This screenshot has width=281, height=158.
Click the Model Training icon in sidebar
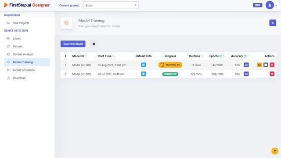8,62
